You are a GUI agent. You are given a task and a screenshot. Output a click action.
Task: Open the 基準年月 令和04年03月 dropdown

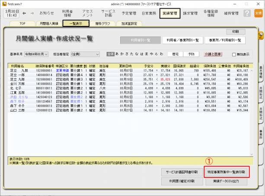(x=39, y=55)
